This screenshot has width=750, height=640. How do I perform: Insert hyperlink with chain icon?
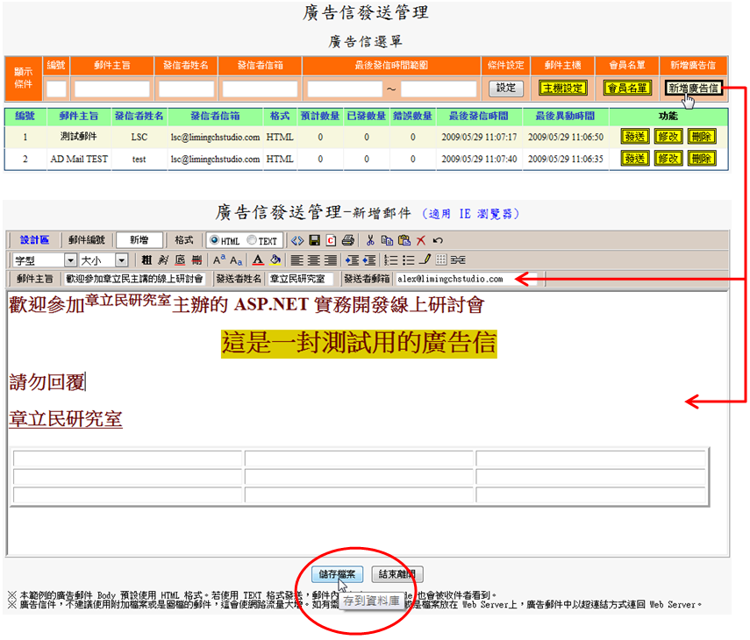[x=458, y=260]
